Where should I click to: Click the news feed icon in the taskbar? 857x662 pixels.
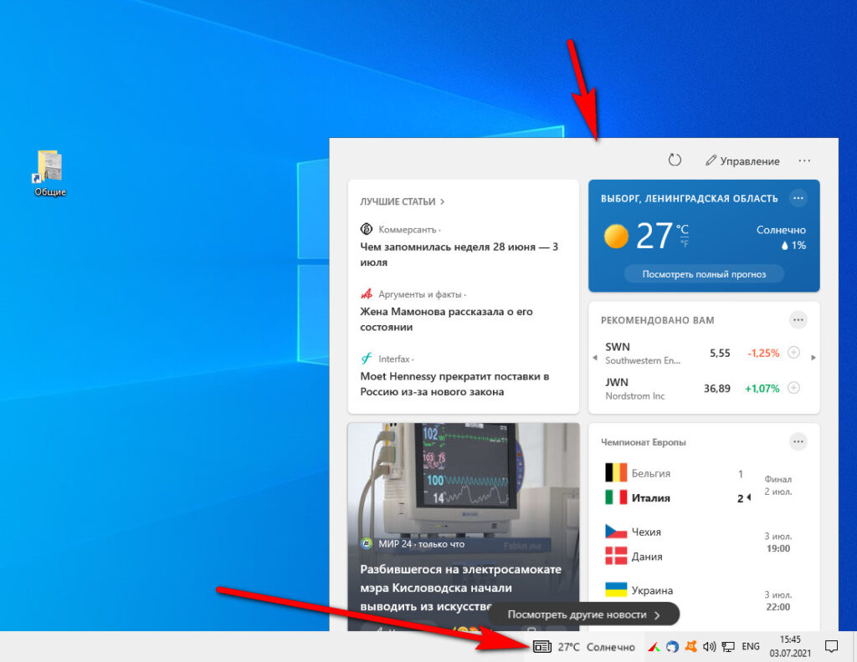pyautogui.click(x=541, y=647)
